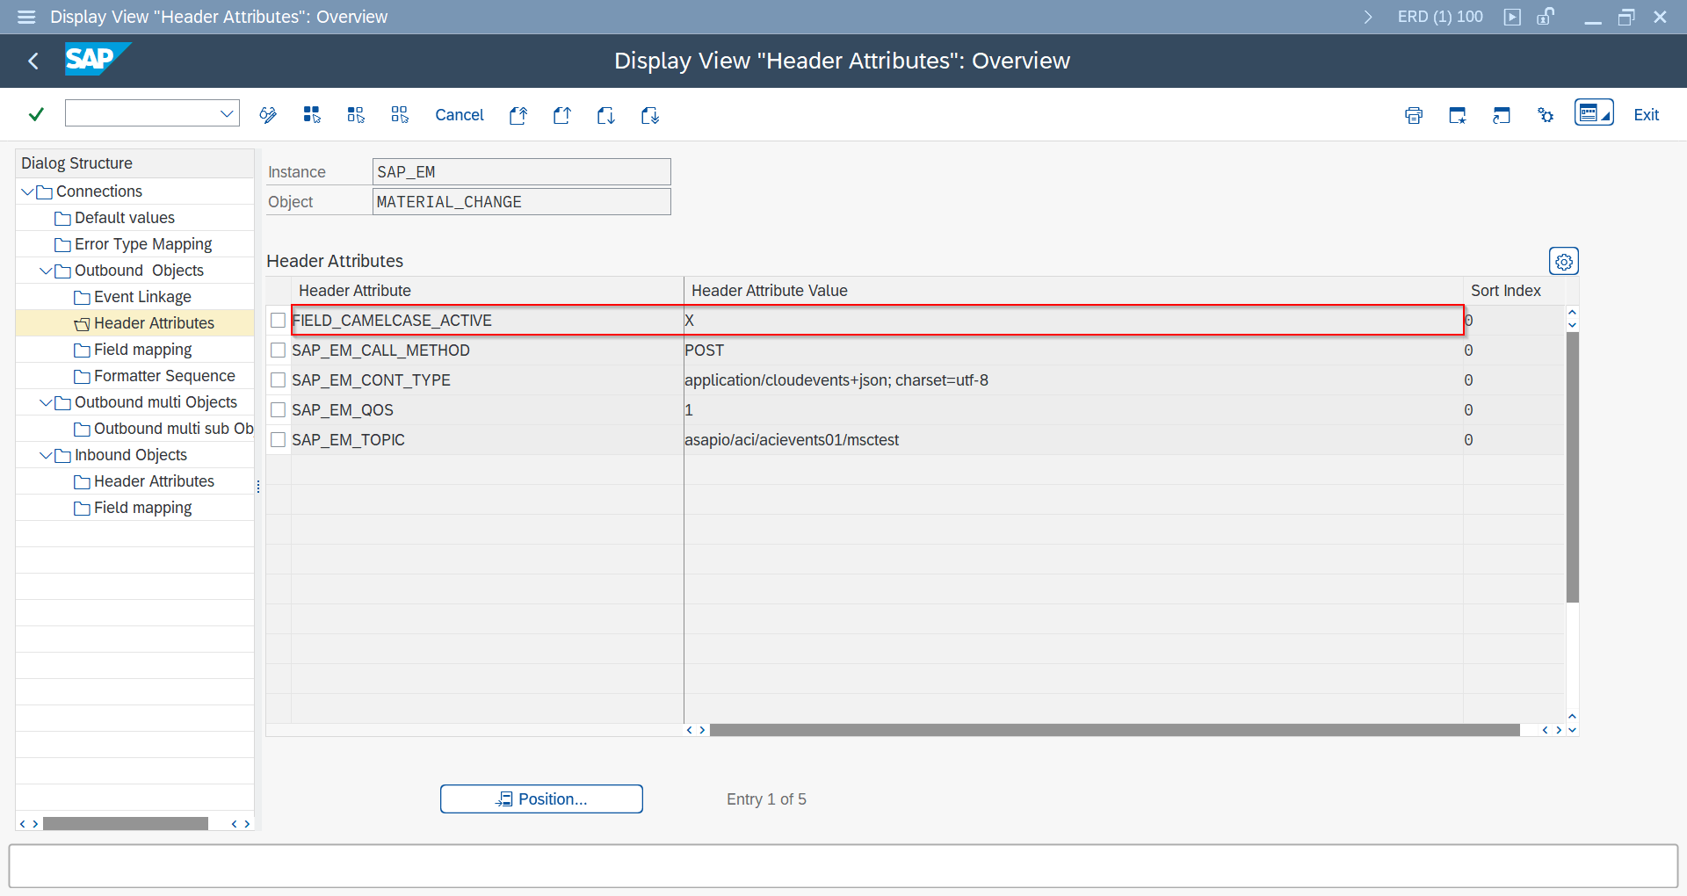Confirm with the green checkmark icon
The width and height of the screenshot is (1687, 896).
(x=36, y=114)
